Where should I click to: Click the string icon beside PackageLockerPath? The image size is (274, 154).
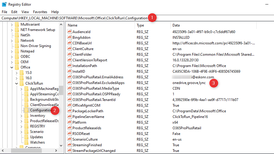[69, 111]
